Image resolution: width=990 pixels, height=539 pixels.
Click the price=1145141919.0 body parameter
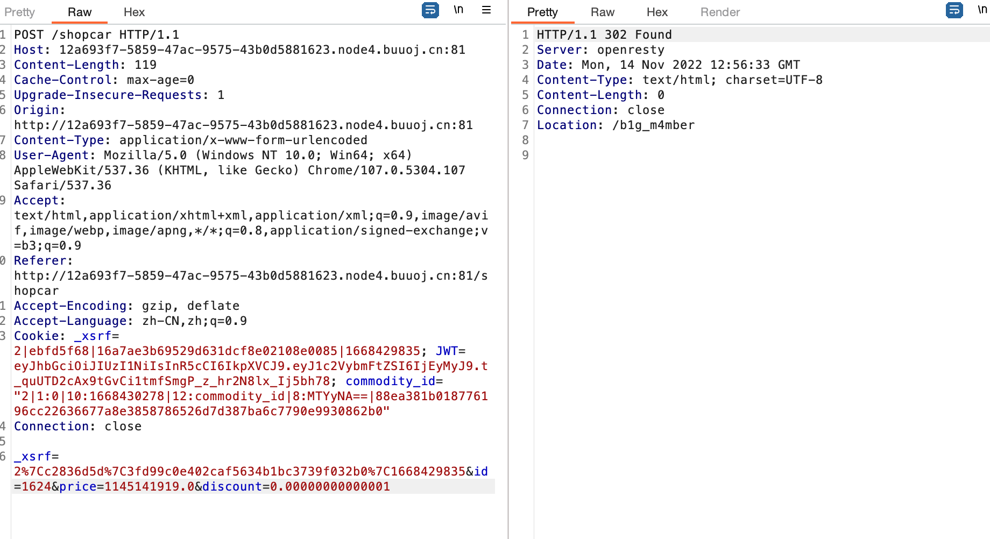(126, 487)
